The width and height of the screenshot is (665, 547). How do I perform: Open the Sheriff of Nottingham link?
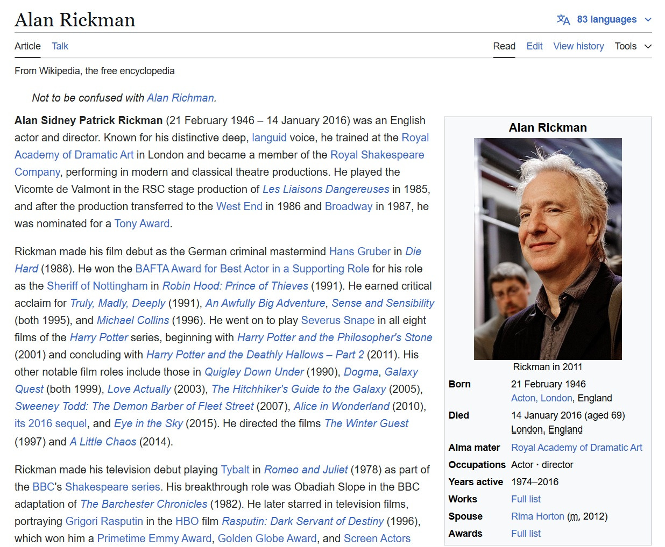click(x=97, y=286)
